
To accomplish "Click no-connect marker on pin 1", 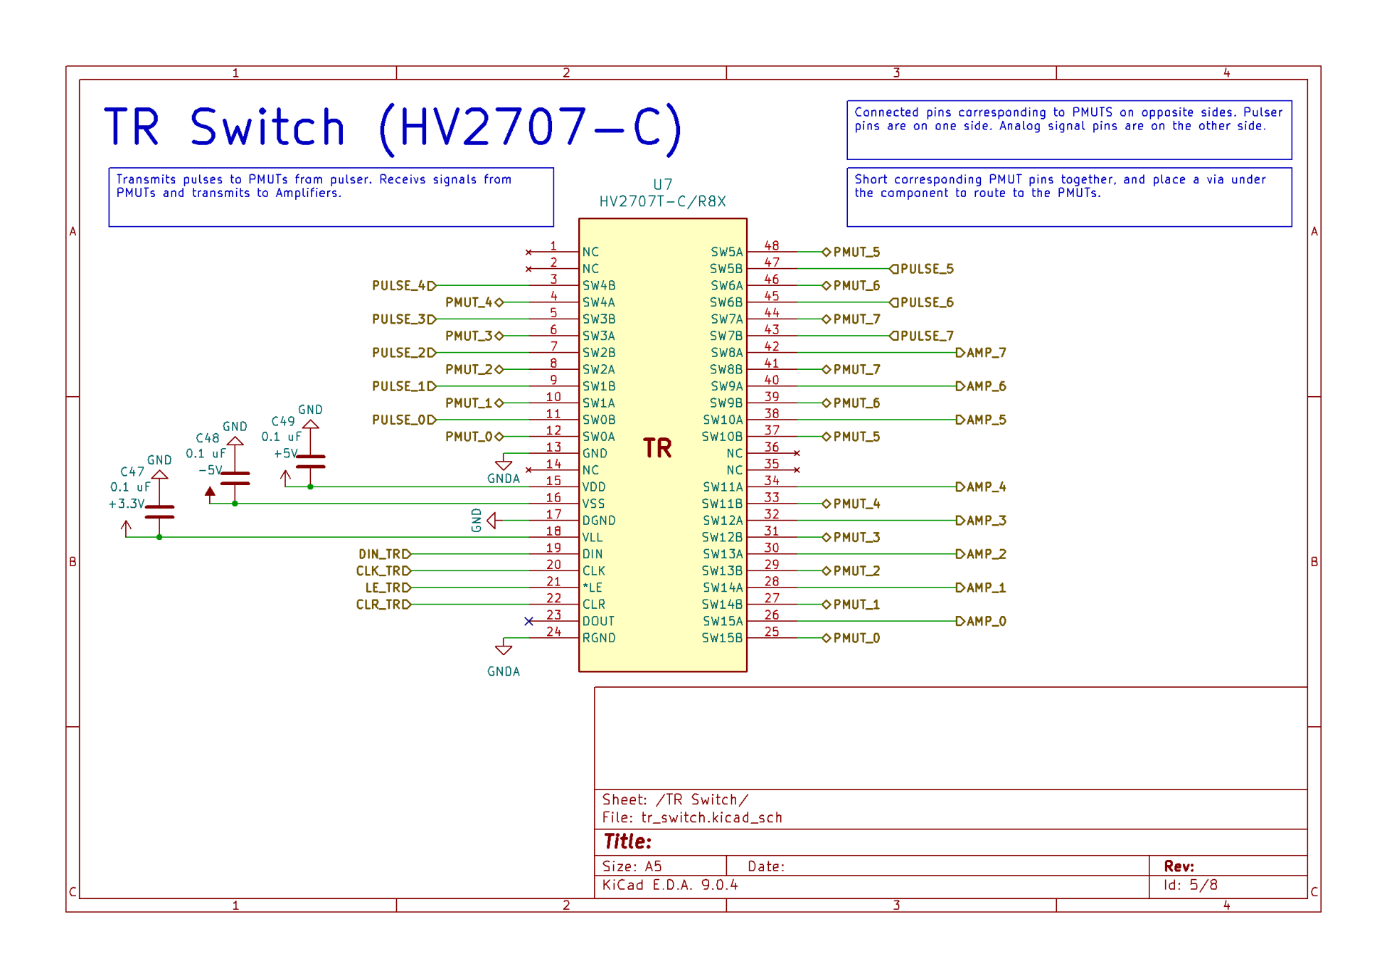I will tap(528, 253).
